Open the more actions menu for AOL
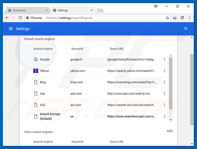 coord(164,105)
